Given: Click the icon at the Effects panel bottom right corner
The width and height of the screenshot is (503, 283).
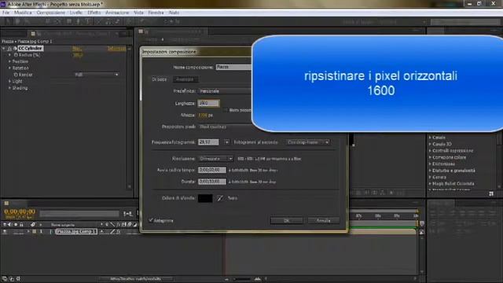Looking at the screenshot, I should point(491,193).
